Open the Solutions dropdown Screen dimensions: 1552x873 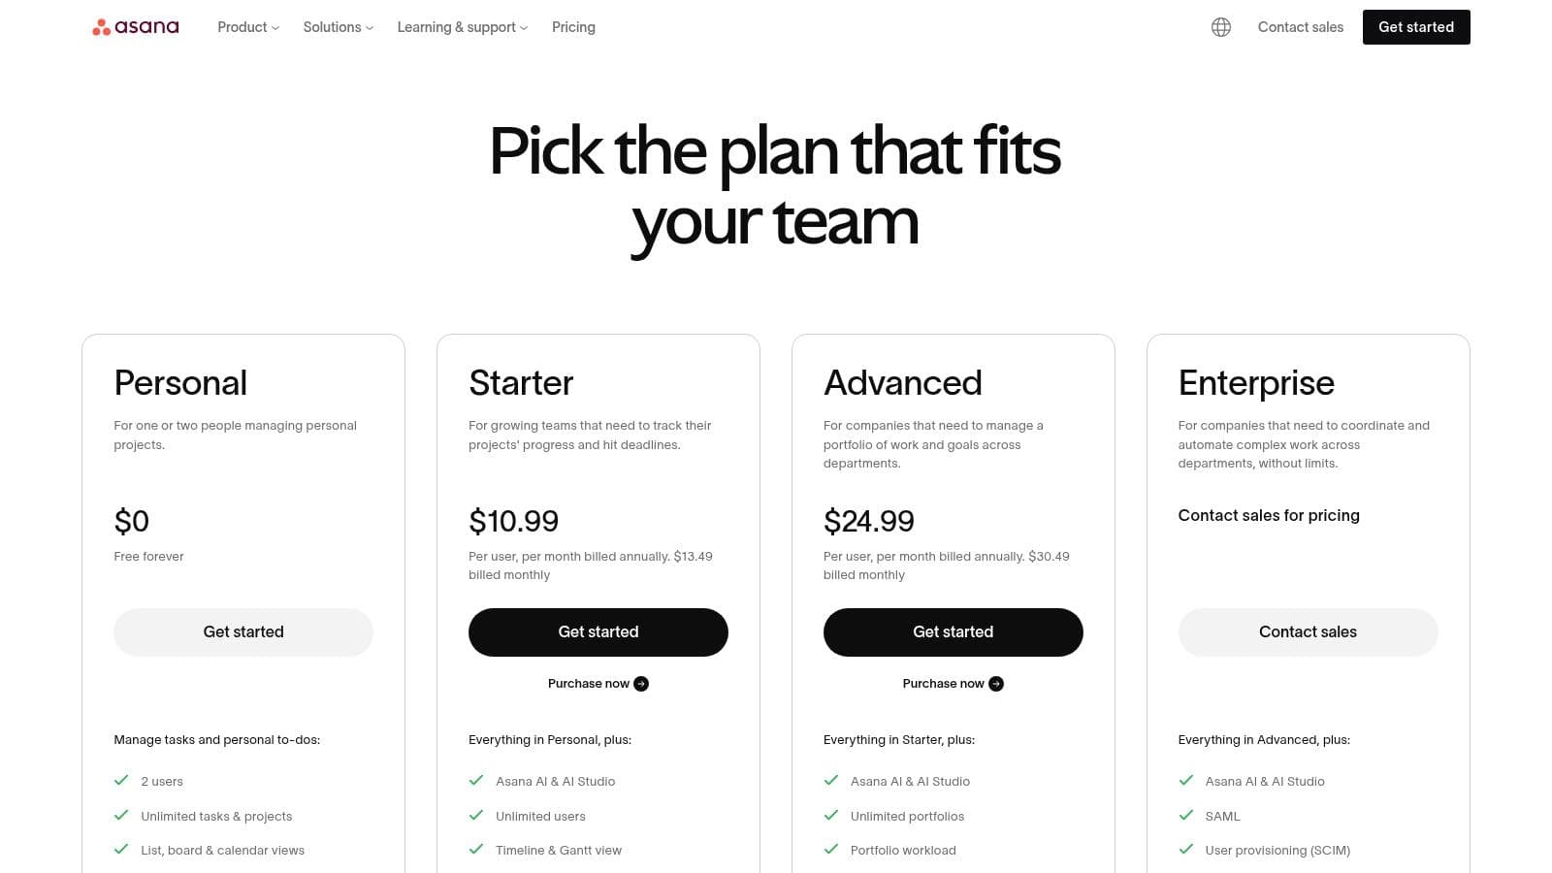[337, 27]
